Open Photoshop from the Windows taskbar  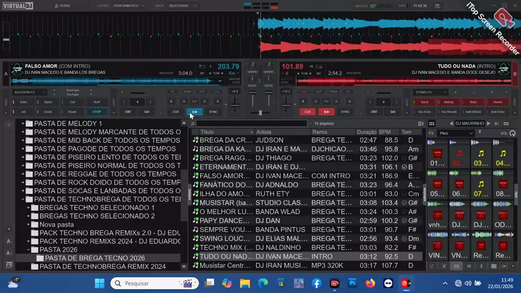(x=352, y=283)
